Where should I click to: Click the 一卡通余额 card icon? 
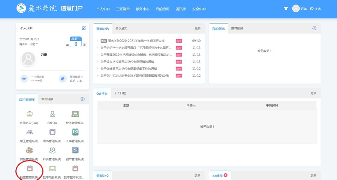(x=24, y=79)
